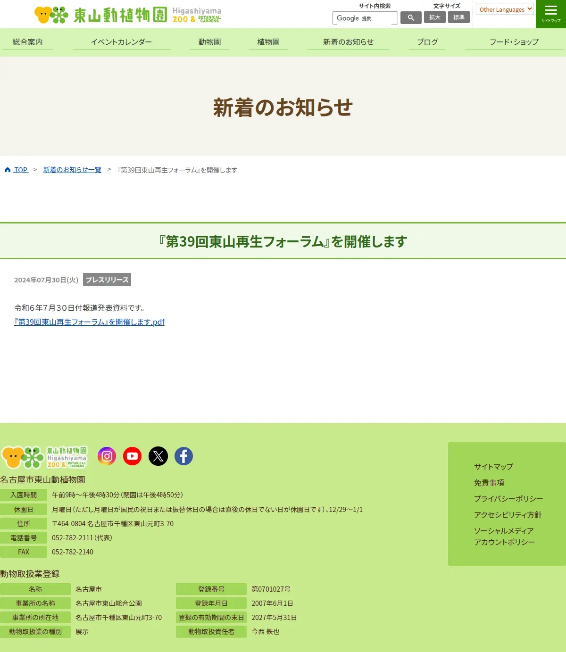Open footer アクセシビリティ方針 link

click(508, 515)
